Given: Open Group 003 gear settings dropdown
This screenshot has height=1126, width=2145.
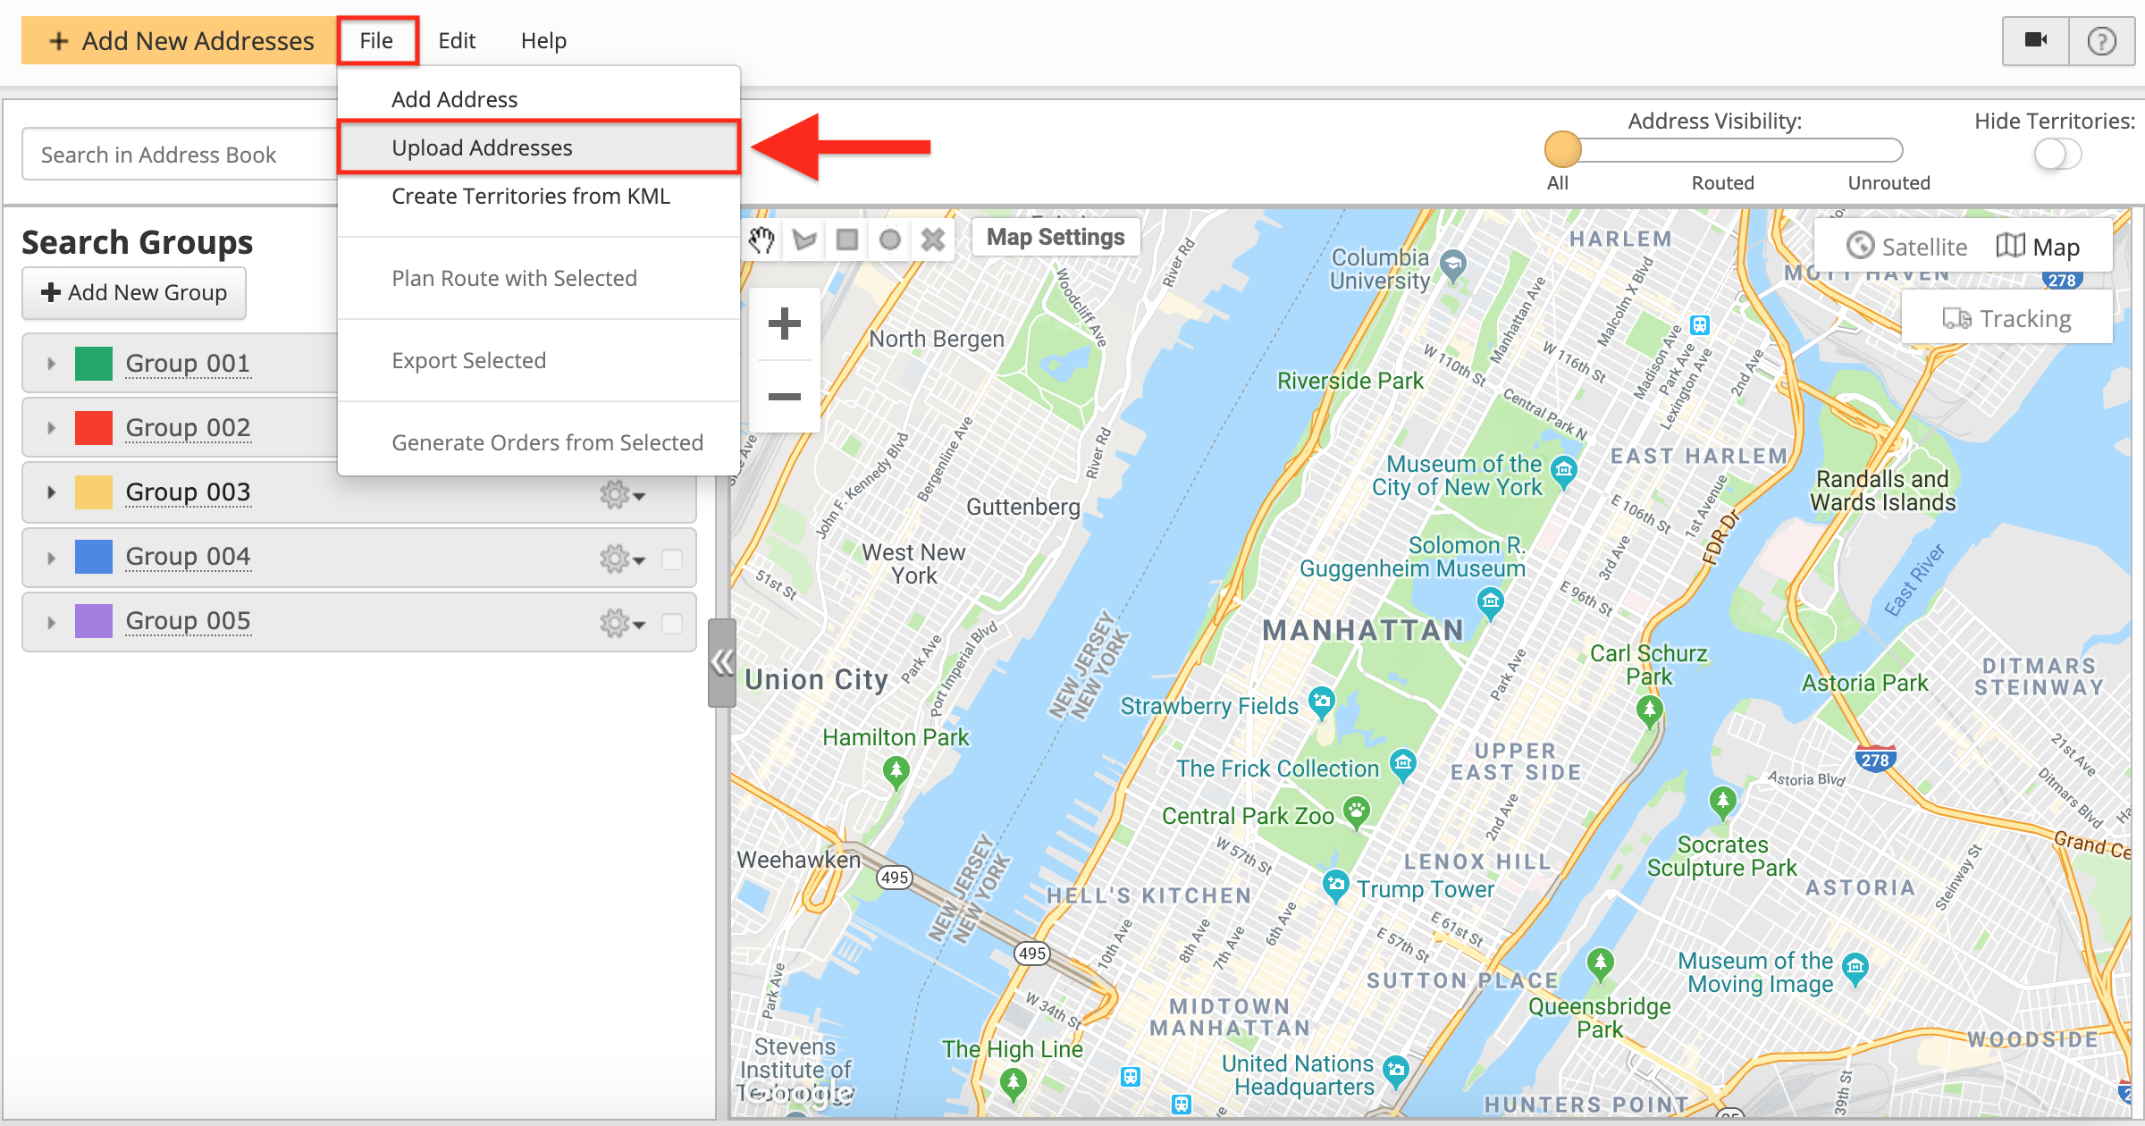Looking at the screenshot, I should tap(622, 493).
